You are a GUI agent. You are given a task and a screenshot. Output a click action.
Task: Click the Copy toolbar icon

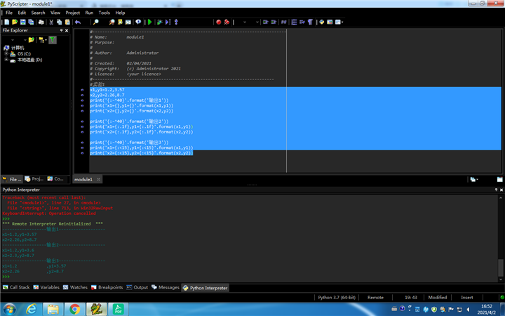click(x=59, y=22)
